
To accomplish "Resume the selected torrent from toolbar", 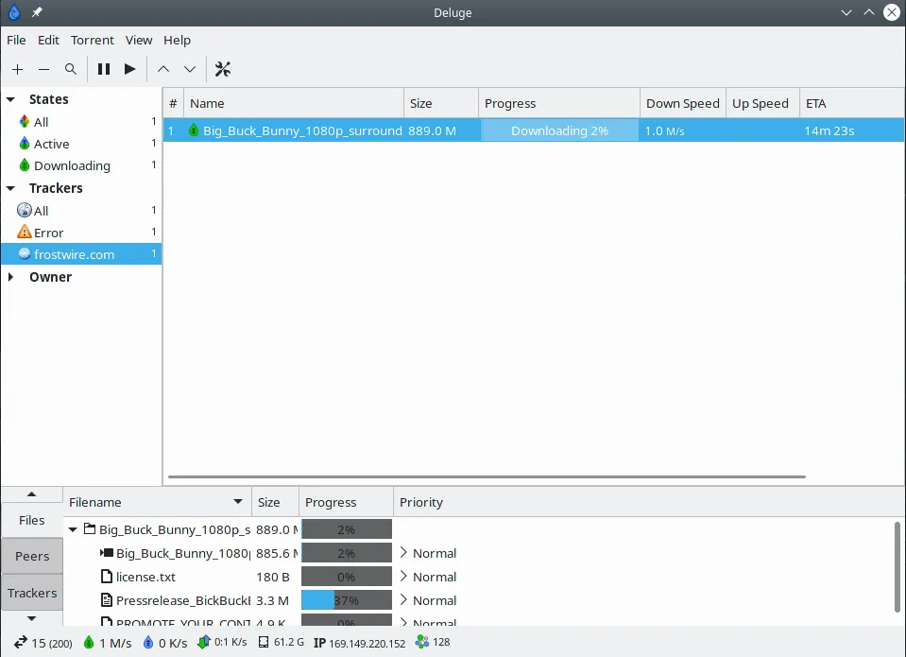I will pos(130,69).
